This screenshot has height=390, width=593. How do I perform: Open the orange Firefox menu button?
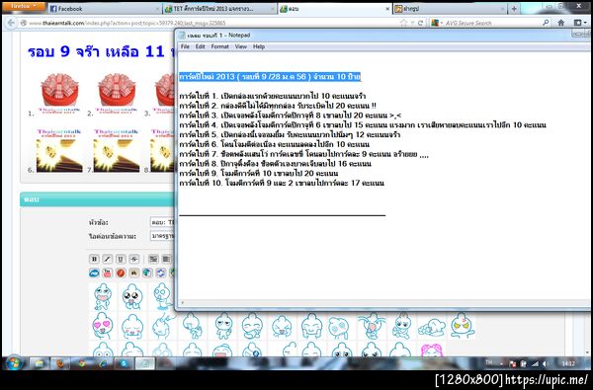coord(24,6)
